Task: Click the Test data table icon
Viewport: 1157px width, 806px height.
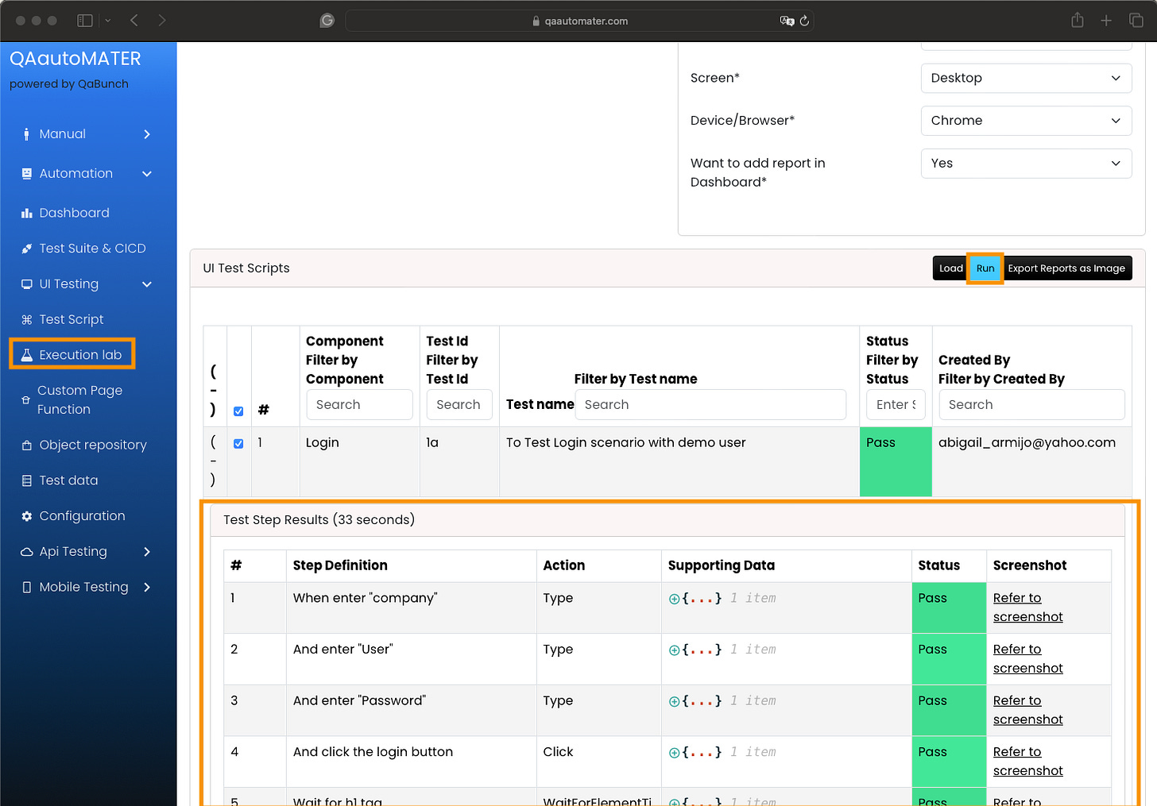Action: point(27,480)
